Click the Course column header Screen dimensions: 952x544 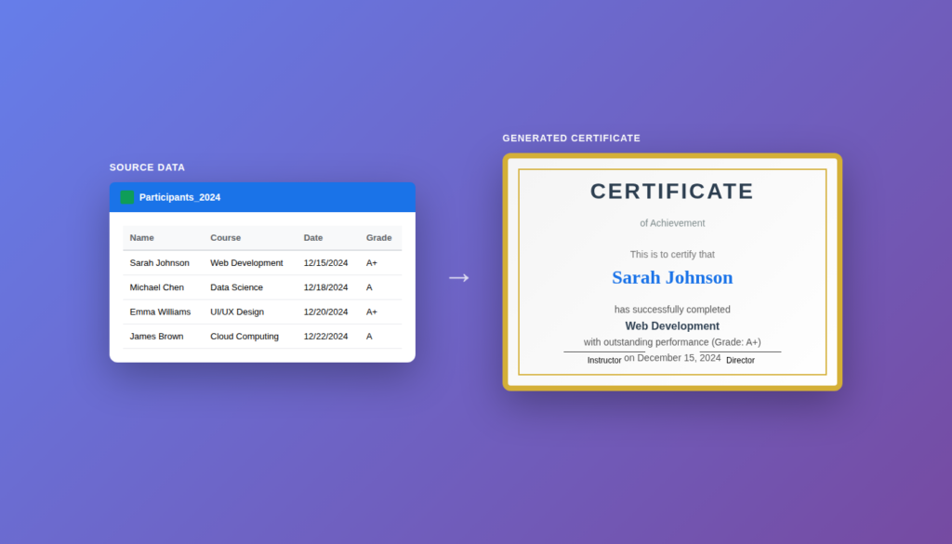[x=225, y=238]
